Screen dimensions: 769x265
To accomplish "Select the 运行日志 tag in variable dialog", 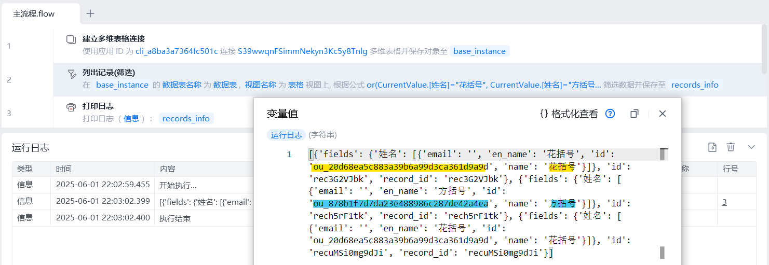I will 286,135.
